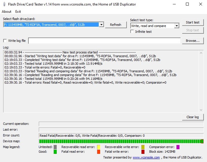Click the Start test button
Viewport: 207px width, 162px height.
coord(193,22)
